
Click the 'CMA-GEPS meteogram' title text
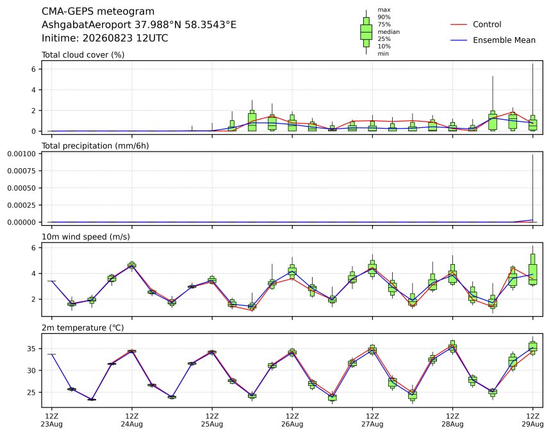pyautogui.click(x=98, y=12)
